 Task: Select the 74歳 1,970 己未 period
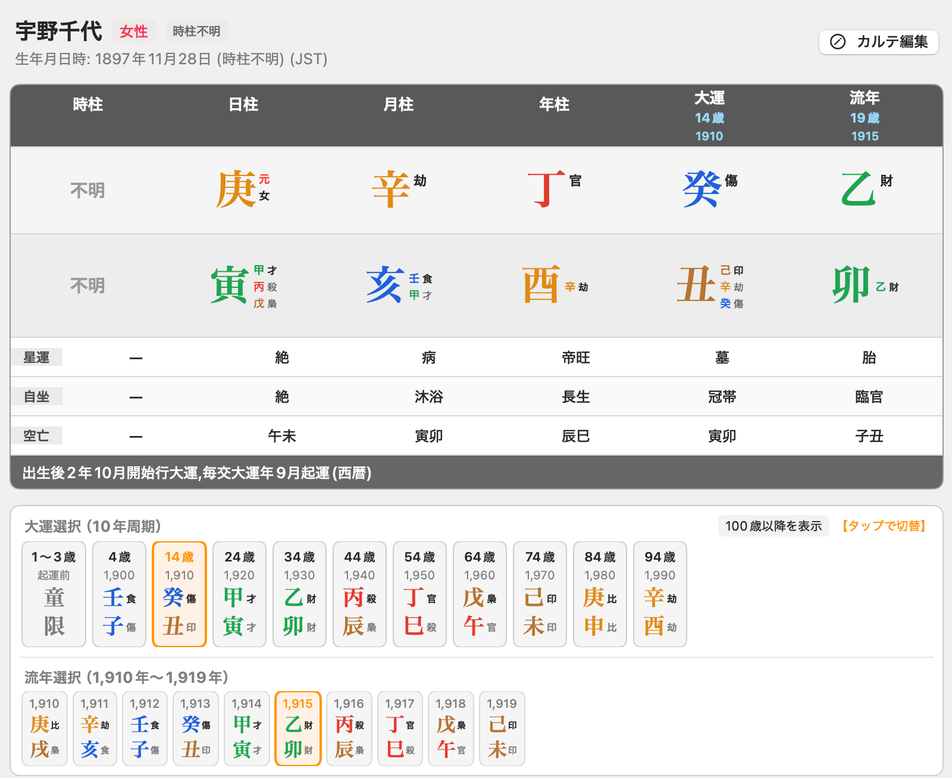(x=540, y=594)
